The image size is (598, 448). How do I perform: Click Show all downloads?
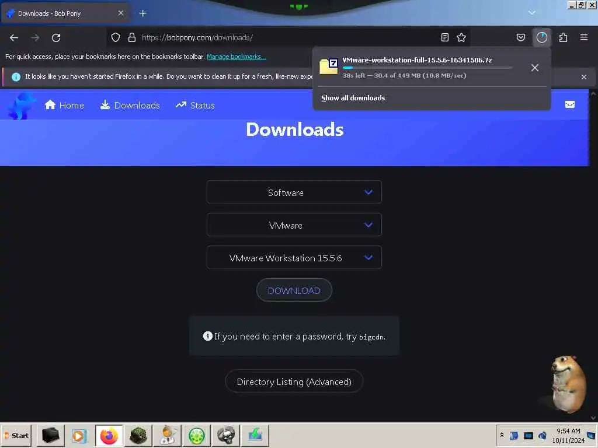[x=353, y=98]
